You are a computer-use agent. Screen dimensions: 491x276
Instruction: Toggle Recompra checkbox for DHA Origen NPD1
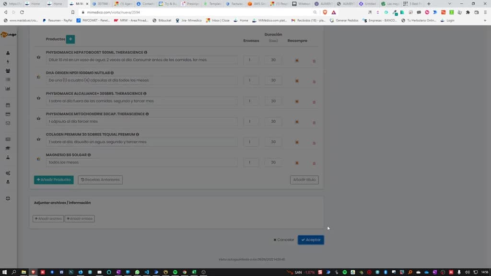pyautogui.click(x=297, y=80)
